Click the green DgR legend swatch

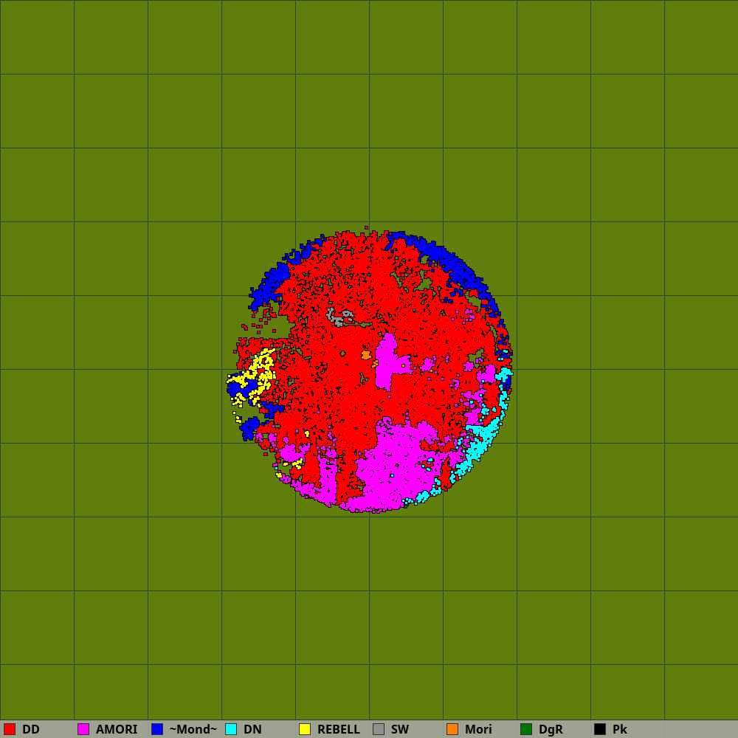(526, 729)
